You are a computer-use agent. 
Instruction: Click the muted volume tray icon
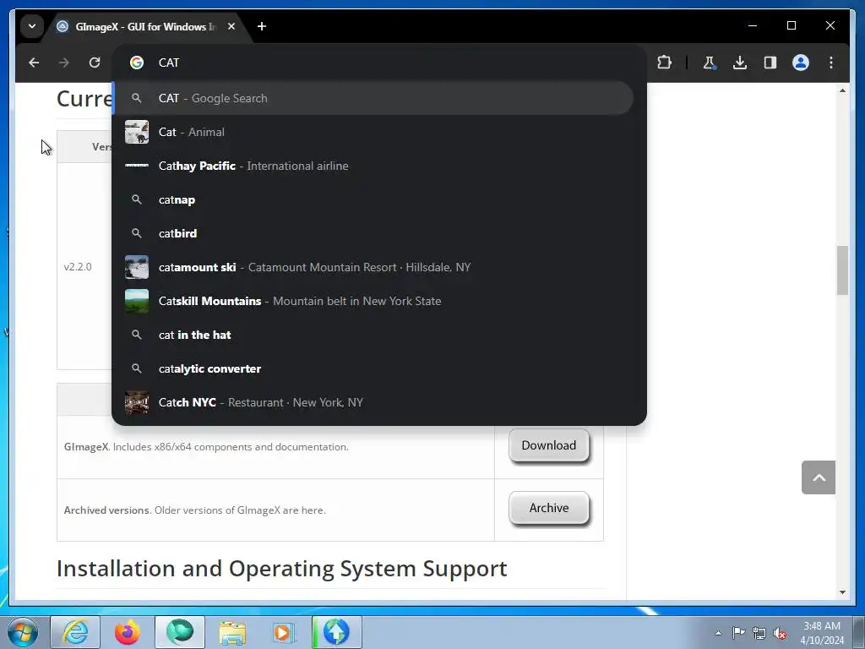point(780,633)
